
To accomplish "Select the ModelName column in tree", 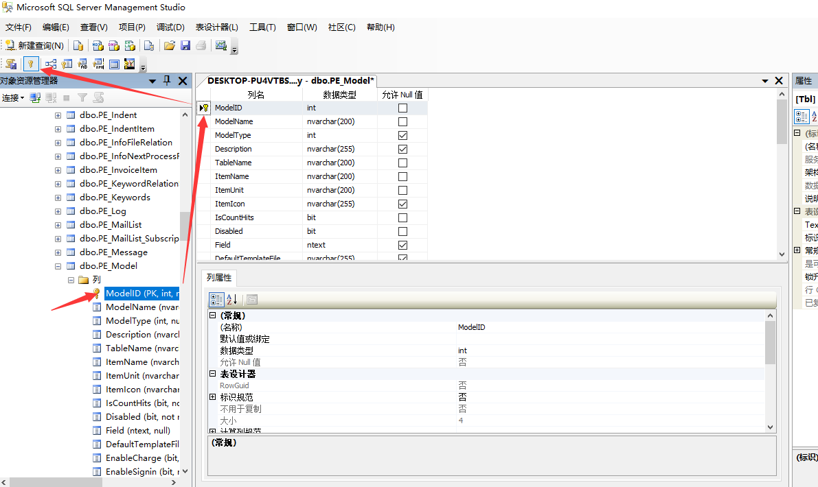I will coord(137,307).
